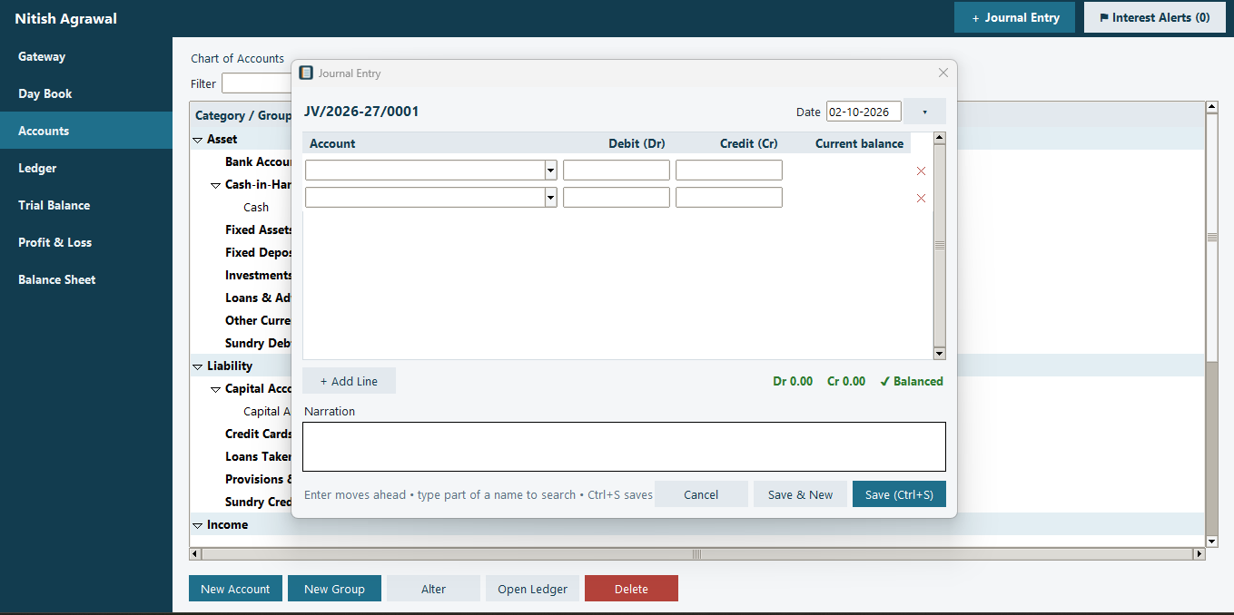
Task: Select the Bank Accounts group row
Action: (x=259, y=162)
